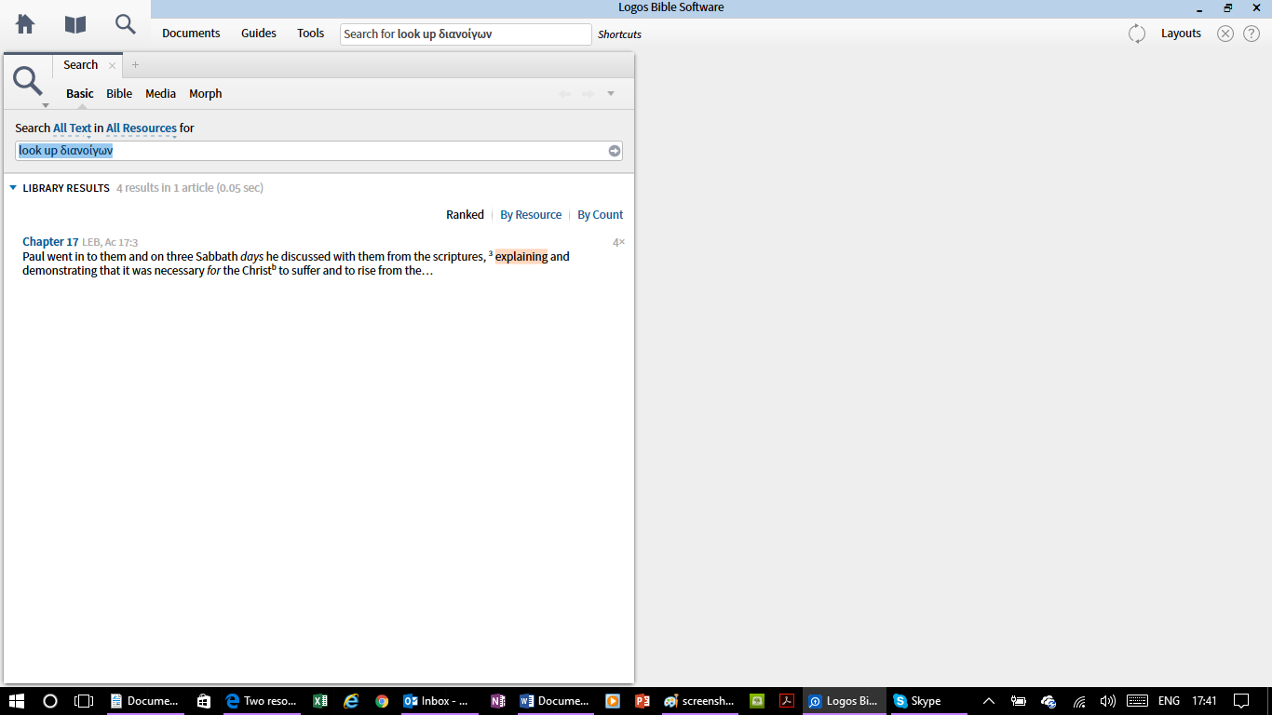Open Help with the question mark icon
This screenshot has height=715, width=1272.
(x=1252, y=34)
